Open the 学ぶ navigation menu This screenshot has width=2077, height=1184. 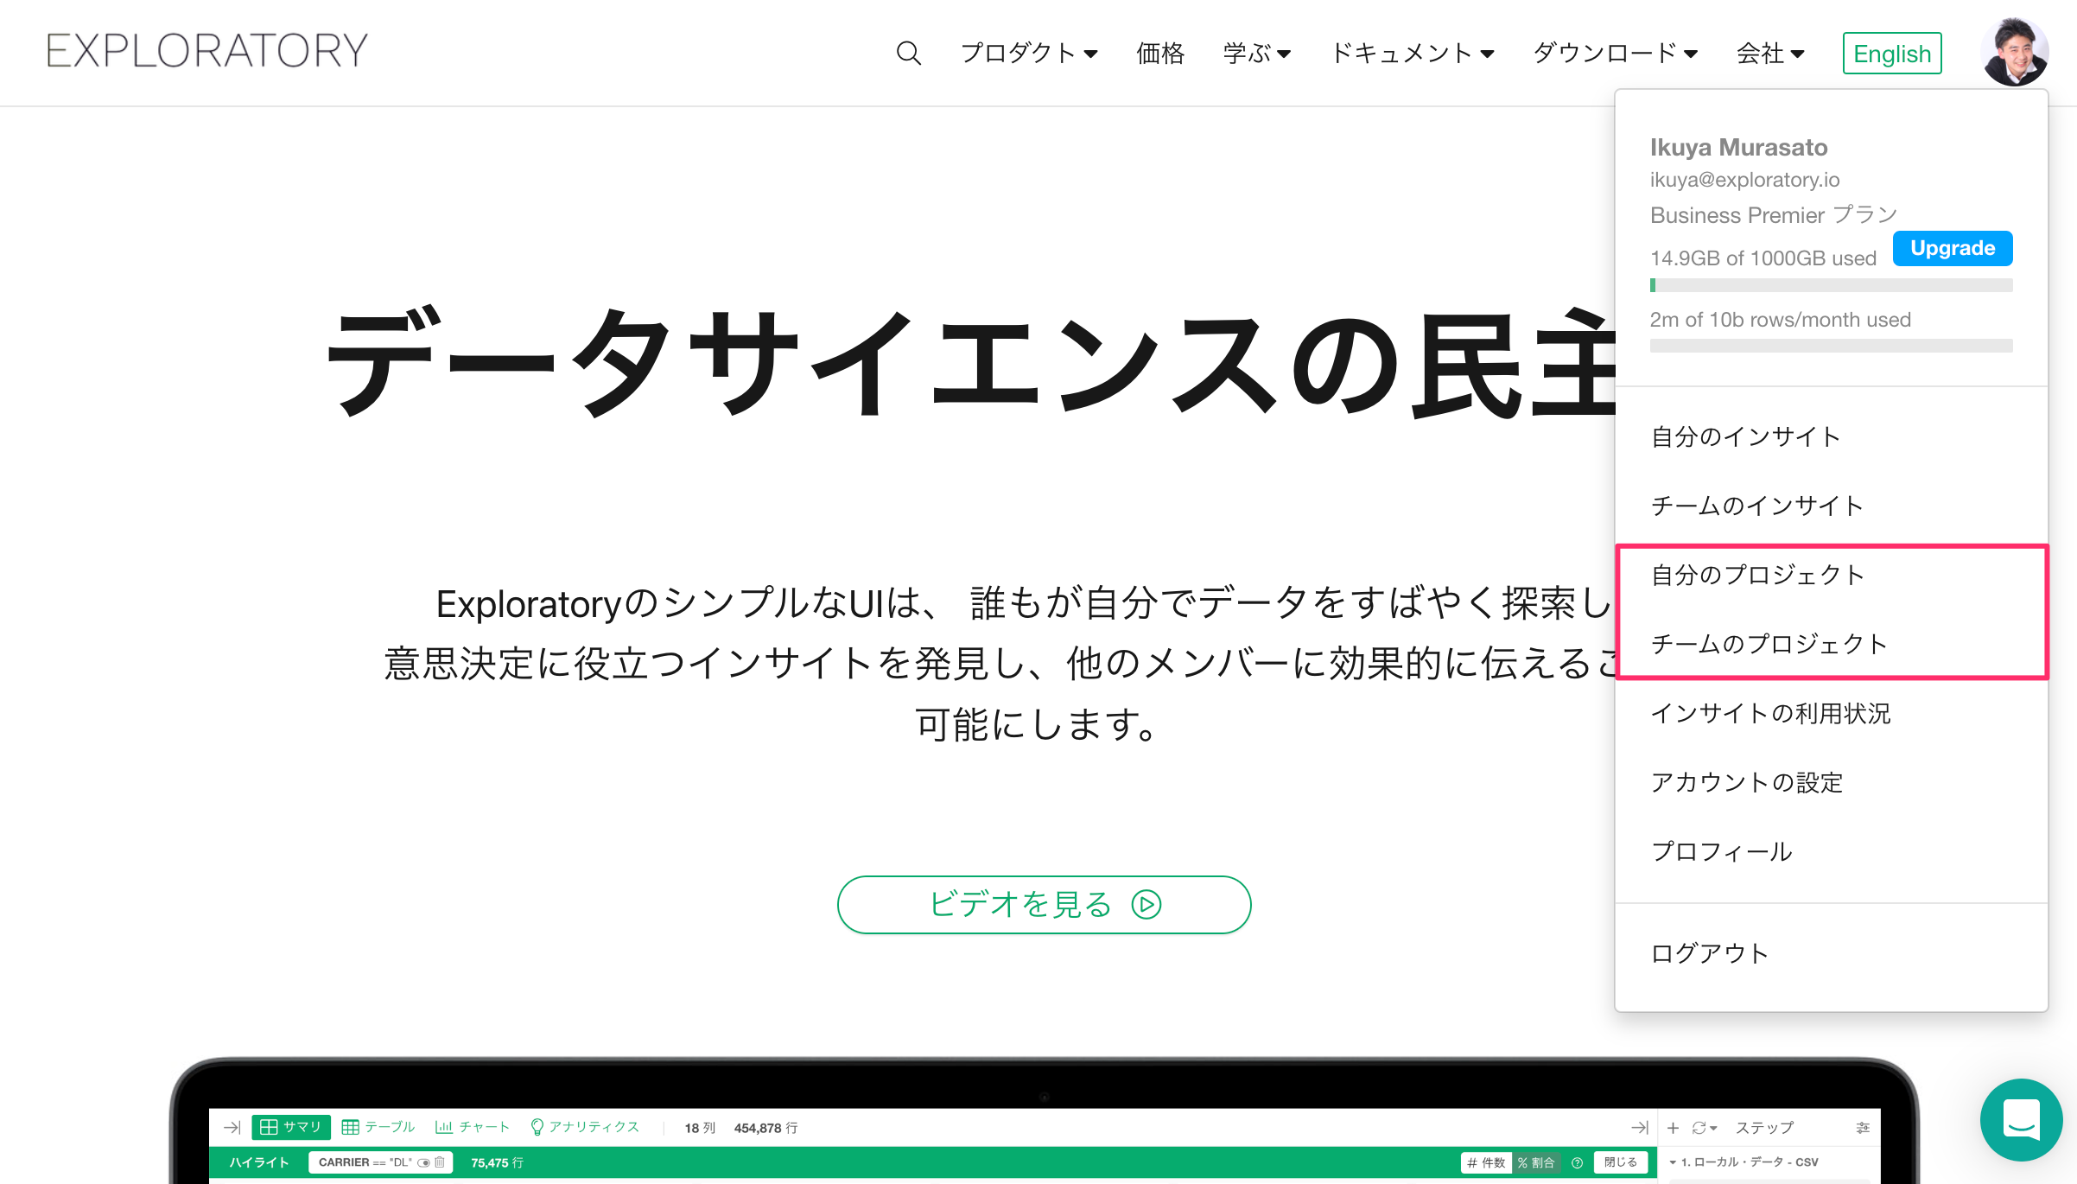click(1256, 54)
